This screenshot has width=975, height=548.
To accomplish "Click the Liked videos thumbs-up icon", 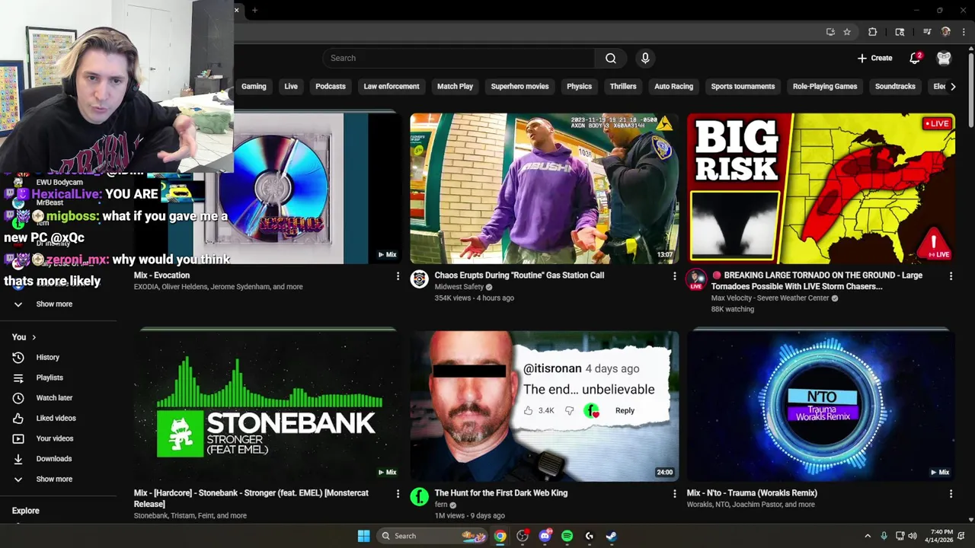I will 18,418.
